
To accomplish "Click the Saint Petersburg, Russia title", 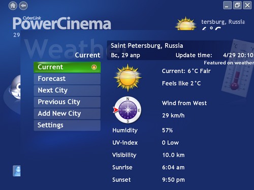I will [147, 46].
